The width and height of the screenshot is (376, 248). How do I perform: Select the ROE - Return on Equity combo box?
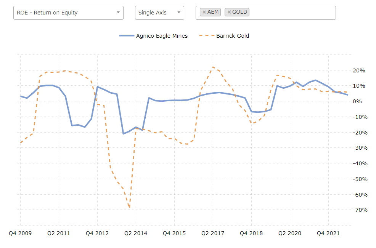click(68, 13)
